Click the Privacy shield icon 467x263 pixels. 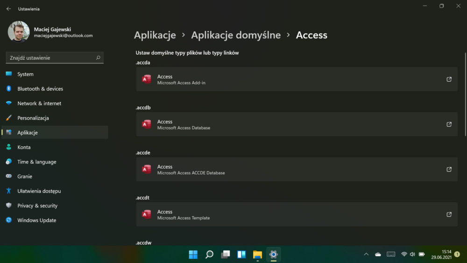[x=9, y=205]
